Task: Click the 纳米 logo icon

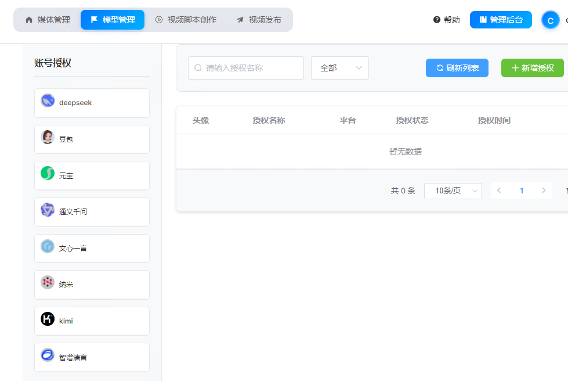Action: pyautogui.click(x=48, y=282)
